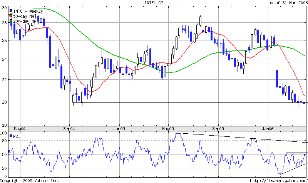Click the 'INTC - Weekly' legend label

pos(28,11)
